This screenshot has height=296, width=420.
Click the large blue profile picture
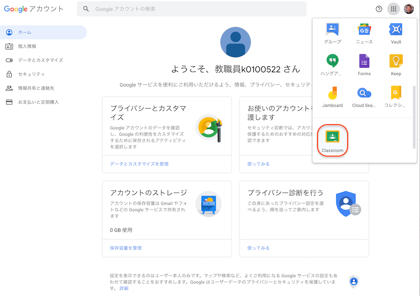[x=235, y=42]
